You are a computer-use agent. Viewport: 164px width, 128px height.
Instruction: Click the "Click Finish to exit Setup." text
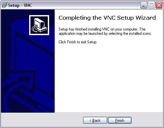click(x=78, y=42)
